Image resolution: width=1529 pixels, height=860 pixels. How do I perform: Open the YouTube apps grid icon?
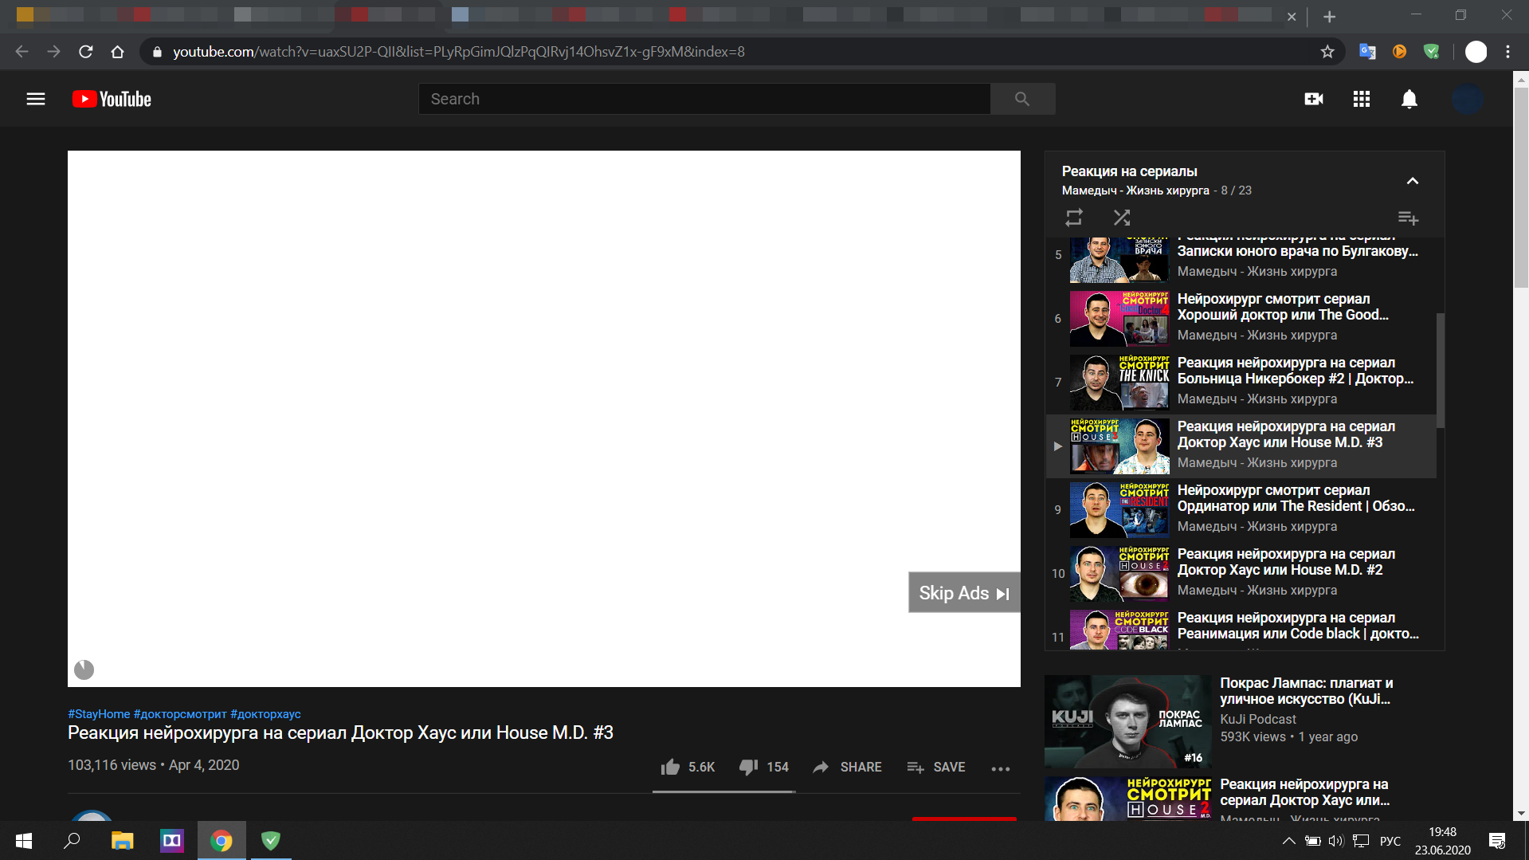pyautogui.click(x=1362, y=99)
